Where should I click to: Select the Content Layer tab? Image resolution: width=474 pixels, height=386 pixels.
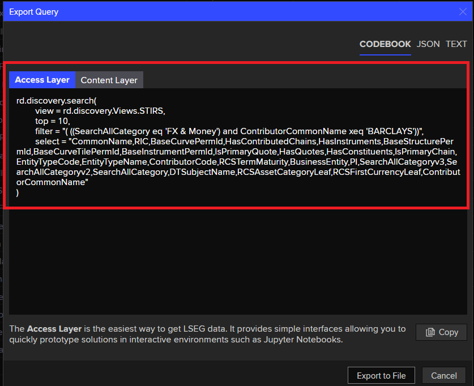click(109, 80)
